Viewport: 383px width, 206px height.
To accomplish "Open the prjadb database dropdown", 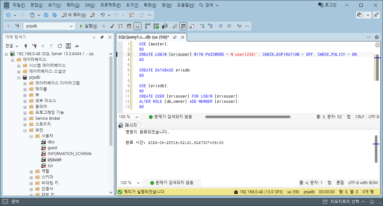I will click(71, 26).
